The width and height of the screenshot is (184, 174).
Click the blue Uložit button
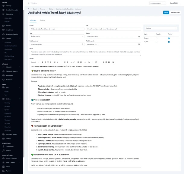click(x=166, y=12)
